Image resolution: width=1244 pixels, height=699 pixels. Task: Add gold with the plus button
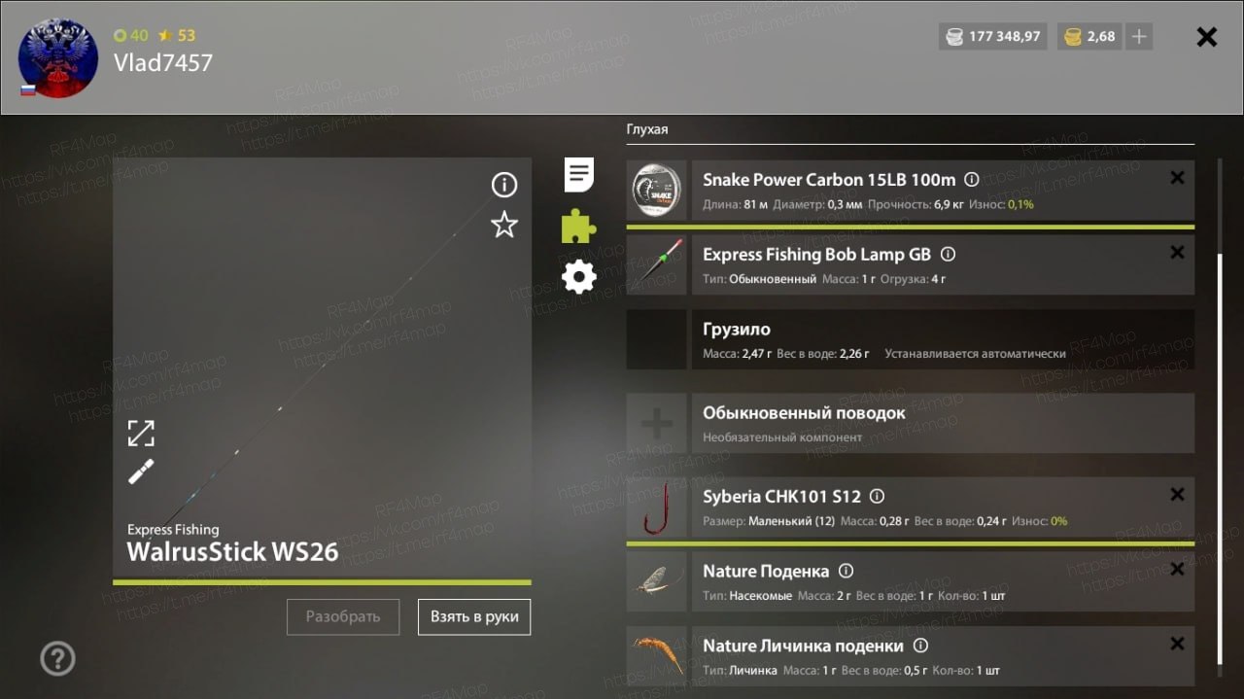click(1139, 37)
